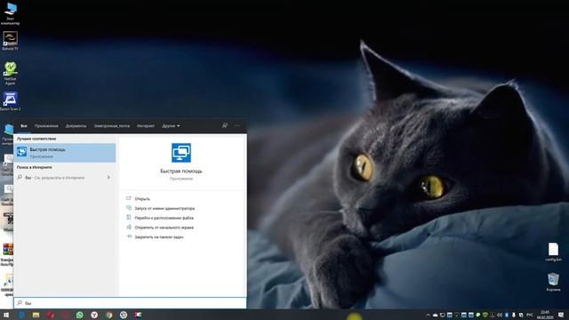Open Google Chrome from the taskbar

[x=108, y=315]
